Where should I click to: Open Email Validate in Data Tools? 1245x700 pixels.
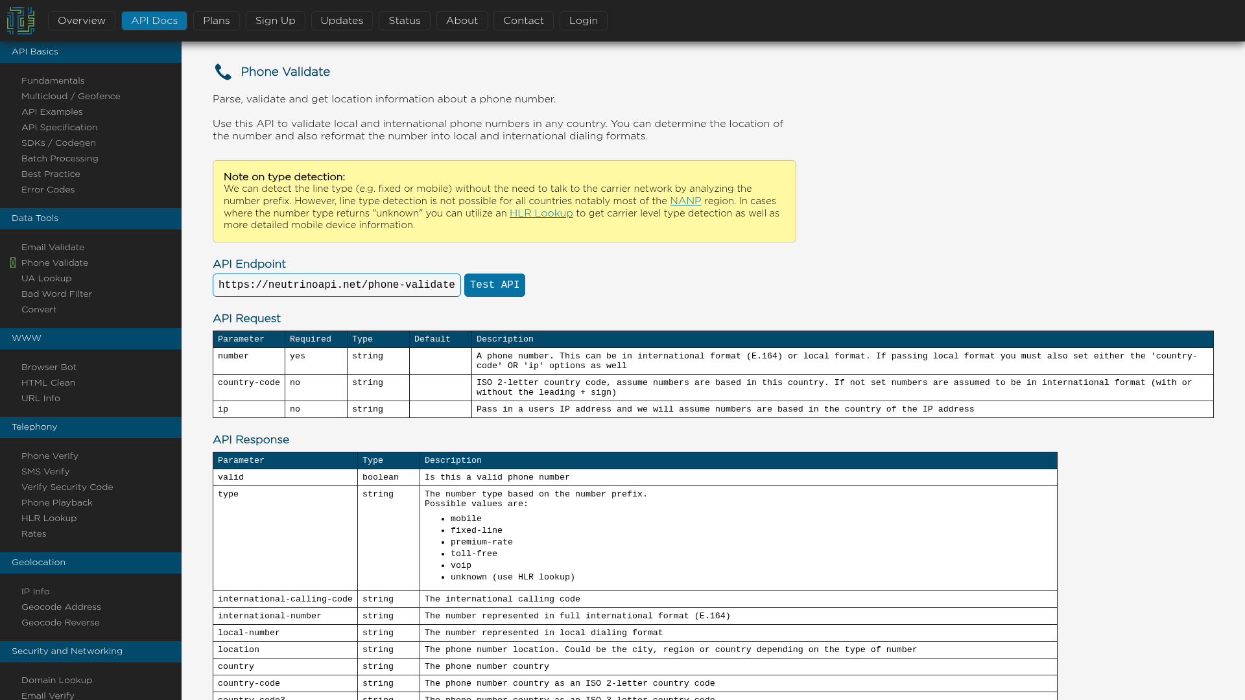[53, 248]
